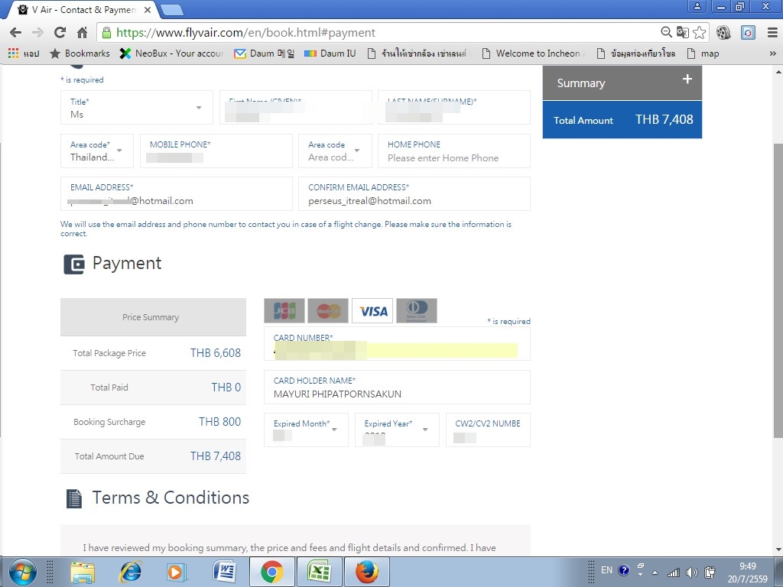Click the translate page icon in address bar
This screenshot has width=783, height=587.
(x=682, y=32)
